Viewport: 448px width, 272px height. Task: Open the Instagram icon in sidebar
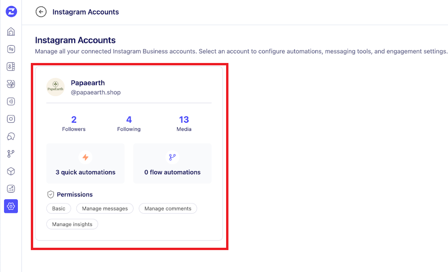[x=11, y=119]
